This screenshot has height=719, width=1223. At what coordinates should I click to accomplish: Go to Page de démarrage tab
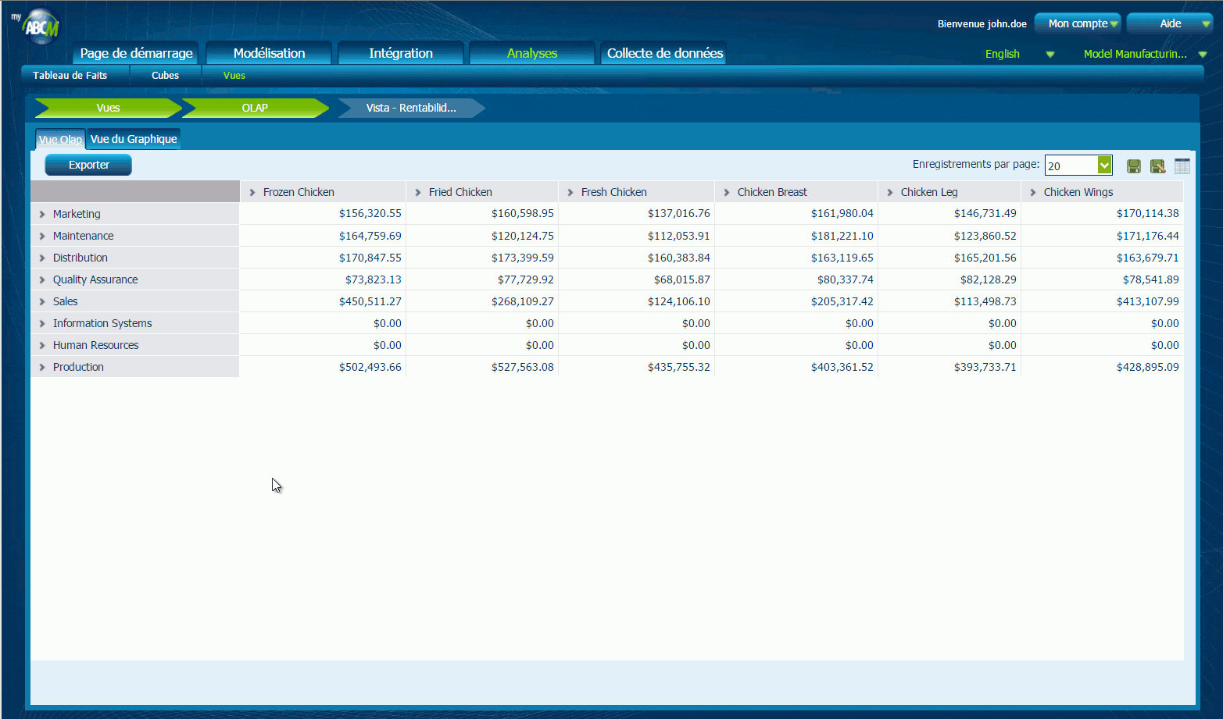pyautogui.click(x=136, y=53)
